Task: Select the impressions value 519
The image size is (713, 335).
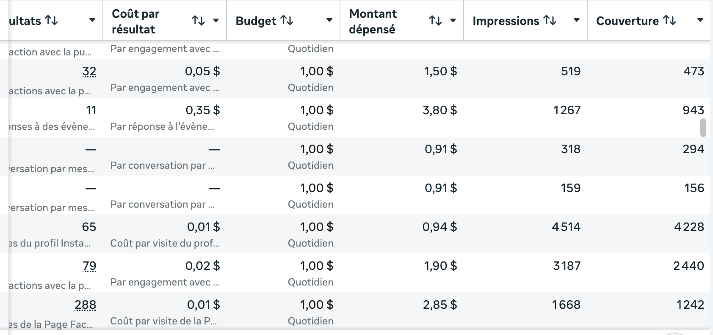Action: pyautogui.click(x=571, y=71)
